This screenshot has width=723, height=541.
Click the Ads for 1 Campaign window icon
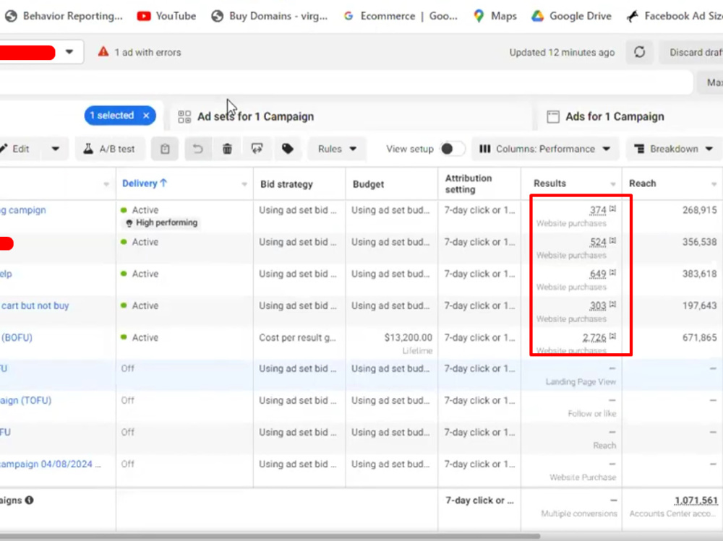tap(553, 116)
